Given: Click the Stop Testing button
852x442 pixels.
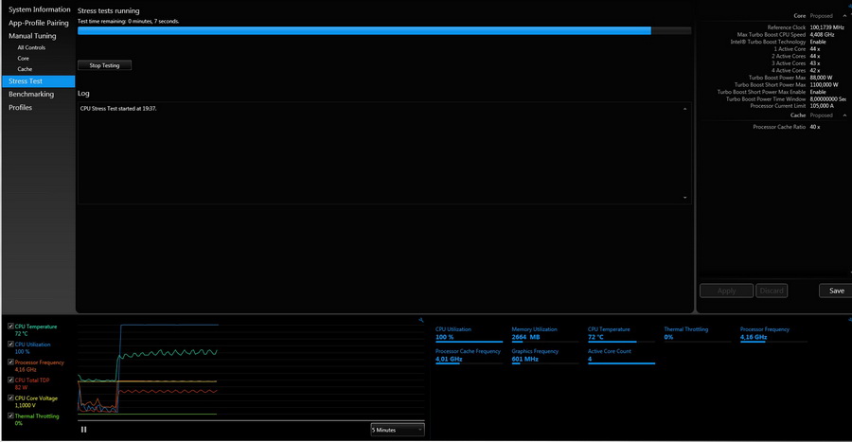Looking at the screenshot, I should click(104, 65).
